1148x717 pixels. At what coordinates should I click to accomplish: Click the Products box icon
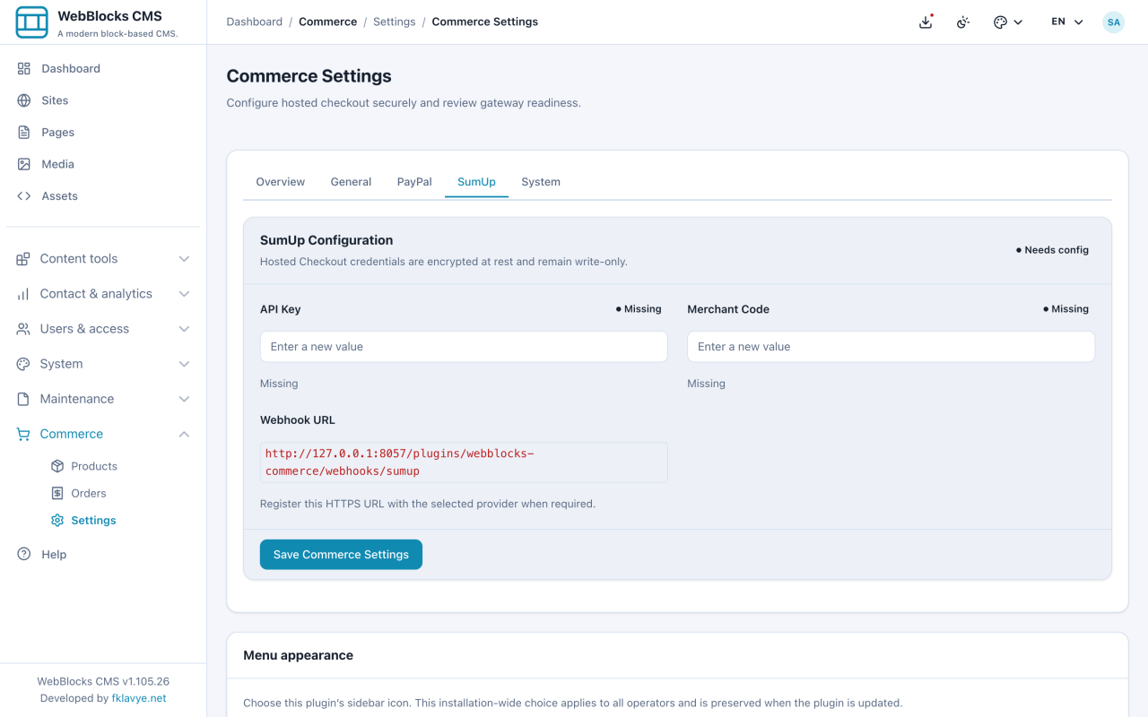(x=57, y=466)
